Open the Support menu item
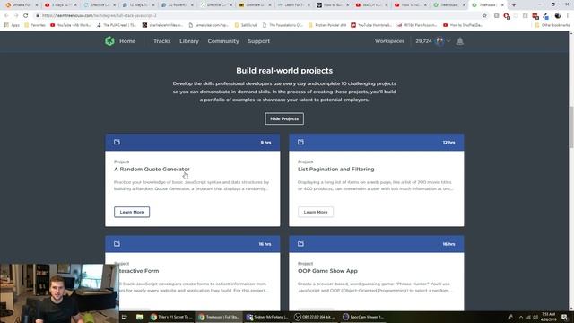This screenshot has height=323, width=574. tap(259, 41)
